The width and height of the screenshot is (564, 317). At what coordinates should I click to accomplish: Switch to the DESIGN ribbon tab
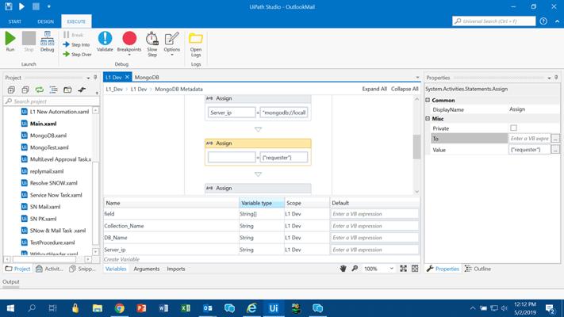(45, 21)
